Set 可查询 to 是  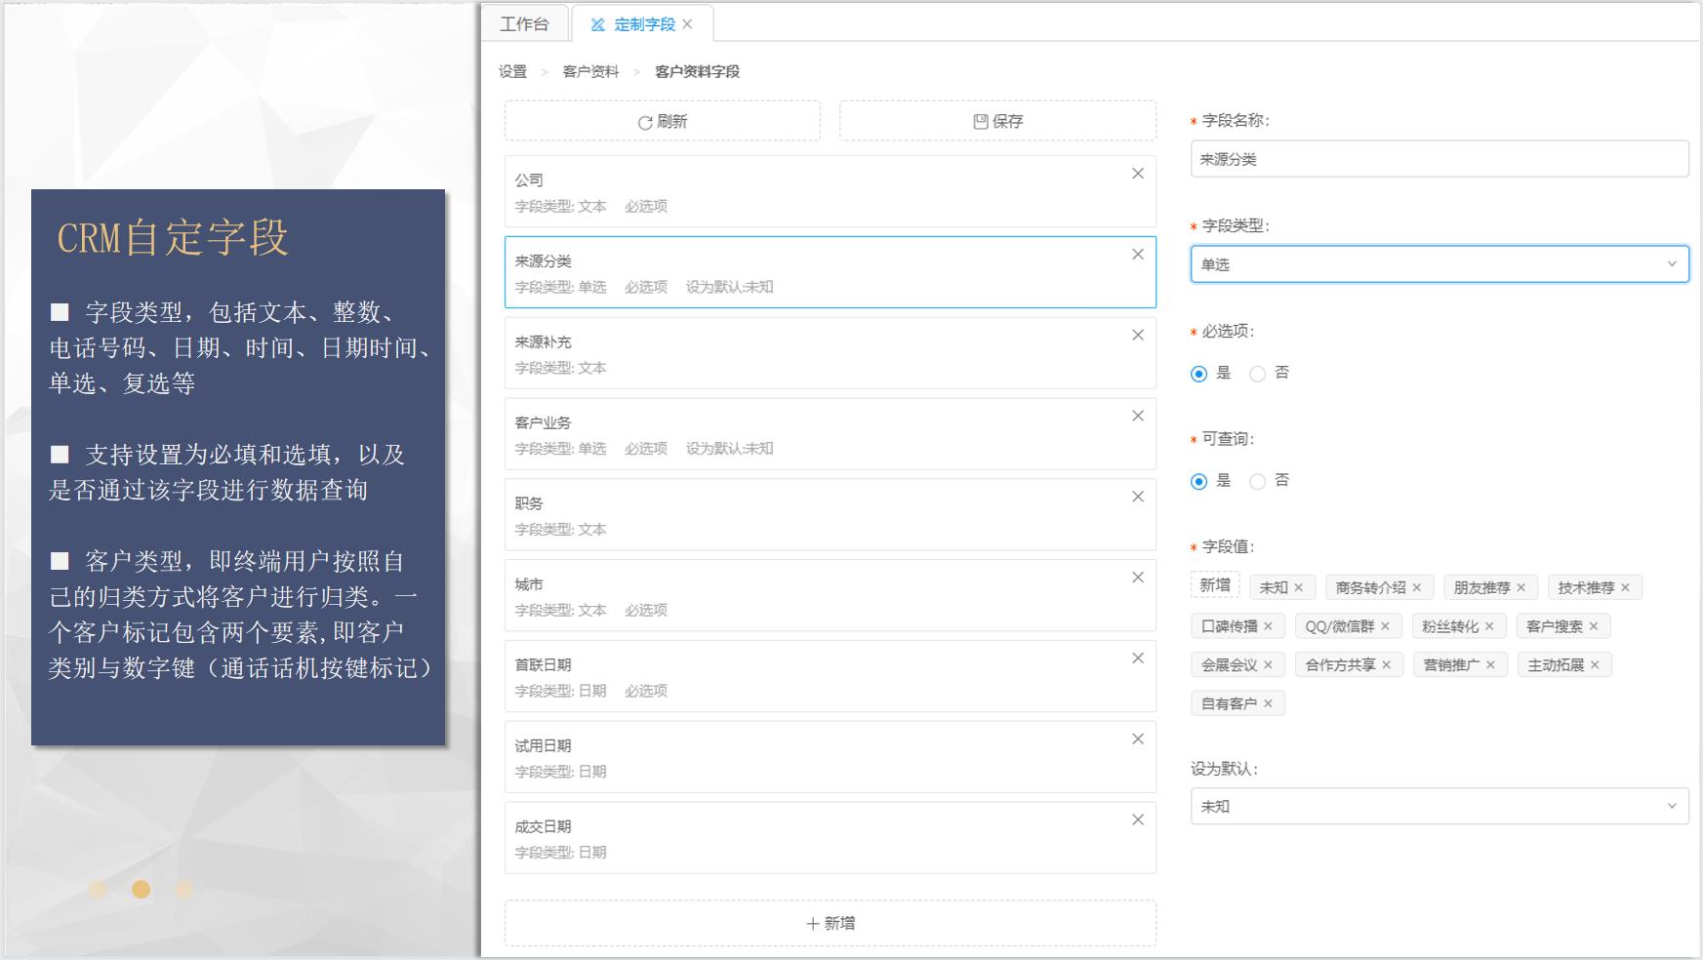[1199, 481]
